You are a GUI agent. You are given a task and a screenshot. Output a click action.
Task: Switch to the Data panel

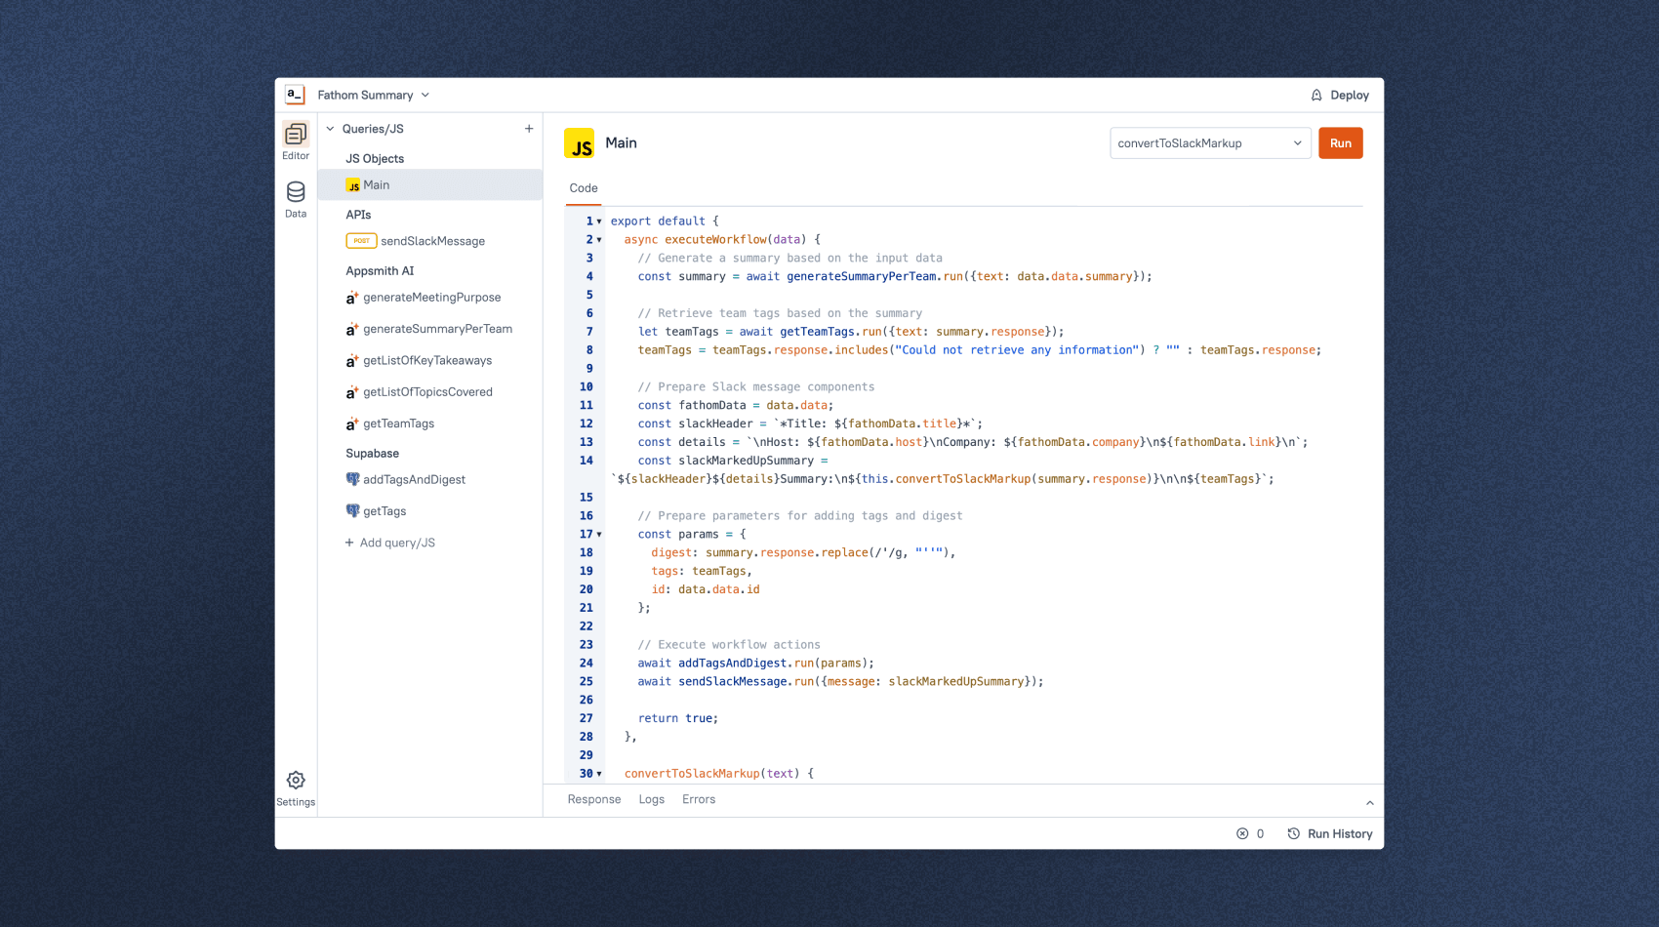[296, 195]
